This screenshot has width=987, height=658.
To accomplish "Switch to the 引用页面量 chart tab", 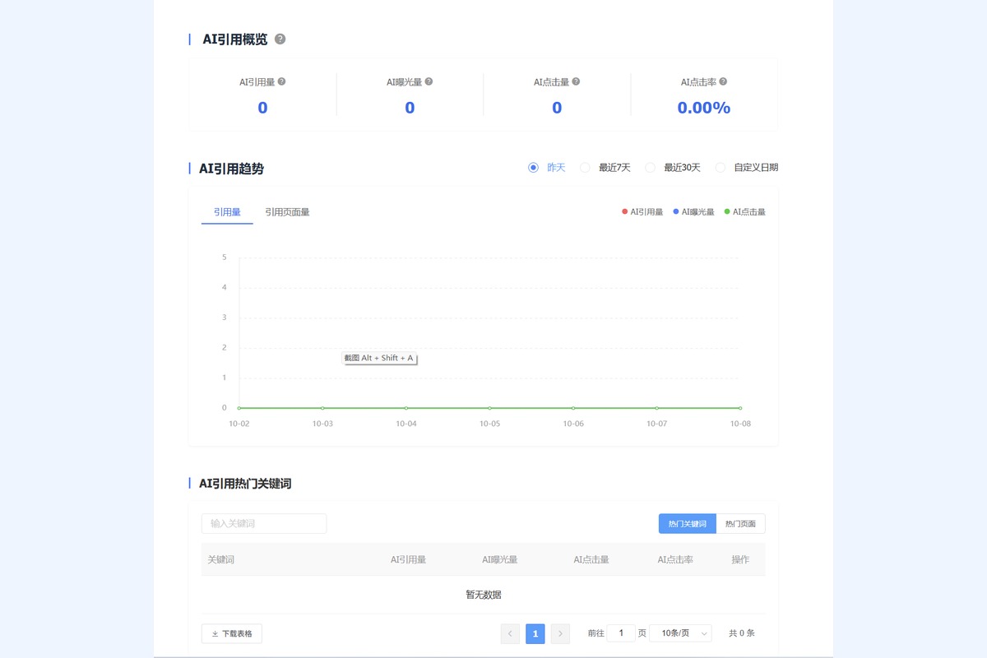I will pyautogui.click(x=287, y=212).
